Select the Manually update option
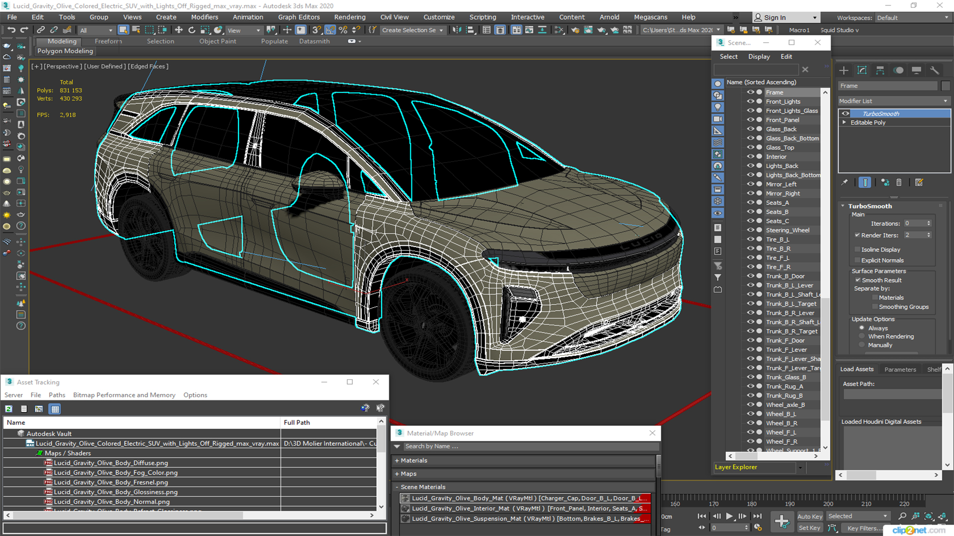The width and height of the screenshot is (954, 536). pos(862,345)
